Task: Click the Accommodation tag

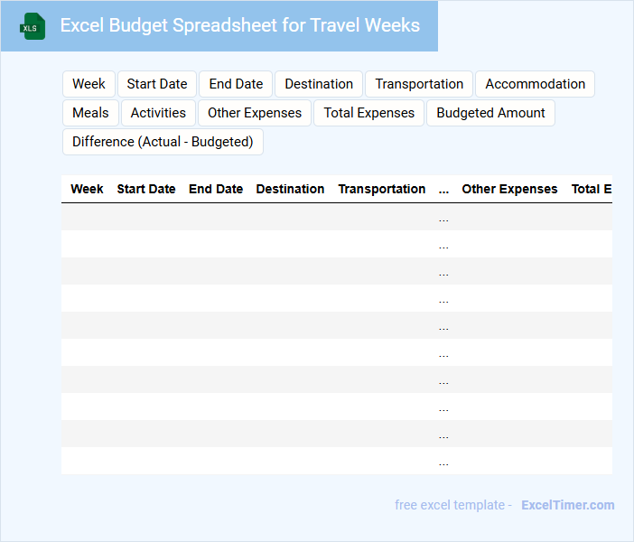Action: [x=535, y=84]
